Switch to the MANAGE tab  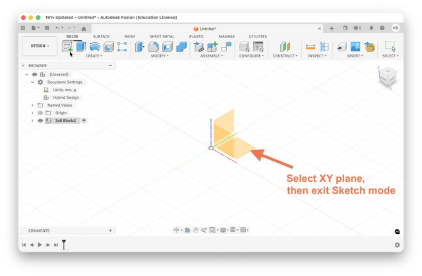point(227,36)
